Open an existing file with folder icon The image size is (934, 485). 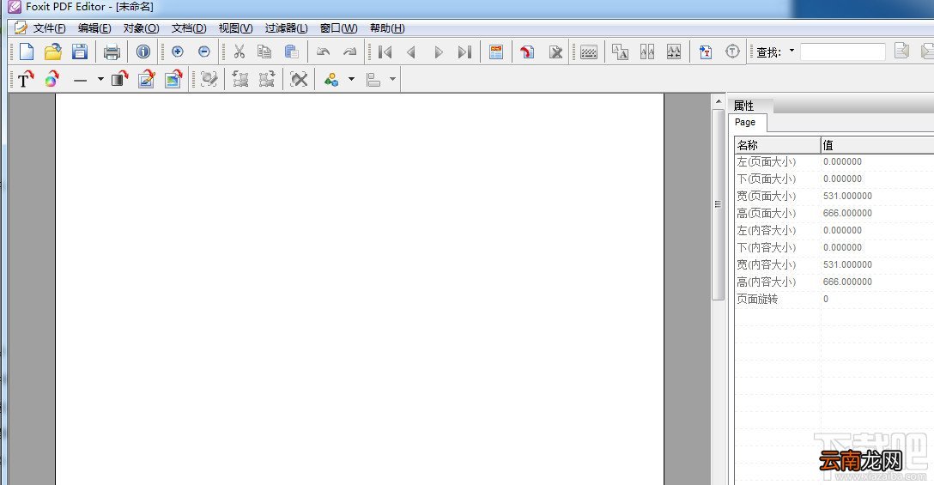(x=53, y=52)
